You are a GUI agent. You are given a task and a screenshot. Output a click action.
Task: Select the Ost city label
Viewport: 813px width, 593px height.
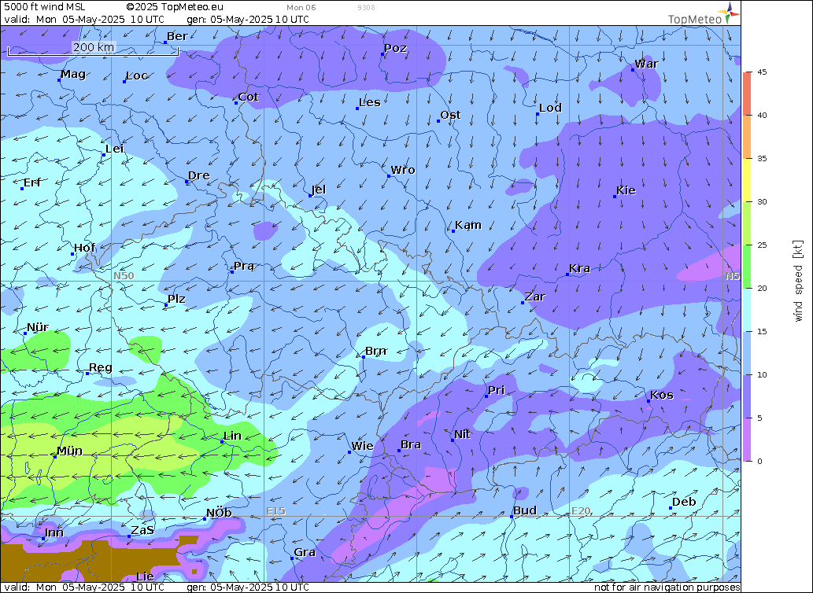(x=450, y=115)
